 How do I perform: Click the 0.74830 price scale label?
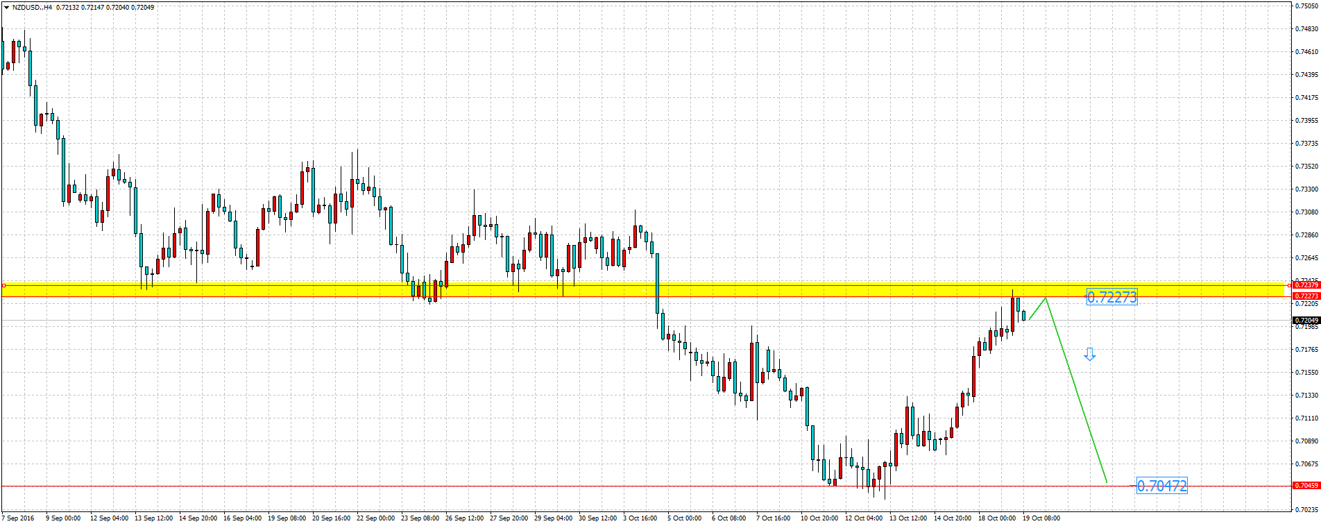[1307, 29]
